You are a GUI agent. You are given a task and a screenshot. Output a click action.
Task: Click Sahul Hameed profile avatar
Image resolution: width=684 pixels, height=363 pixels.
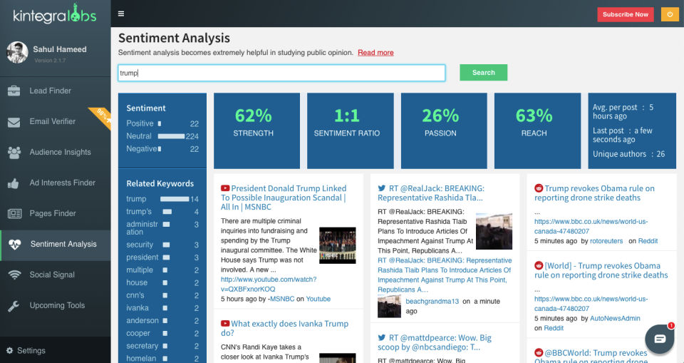[17, 53]
